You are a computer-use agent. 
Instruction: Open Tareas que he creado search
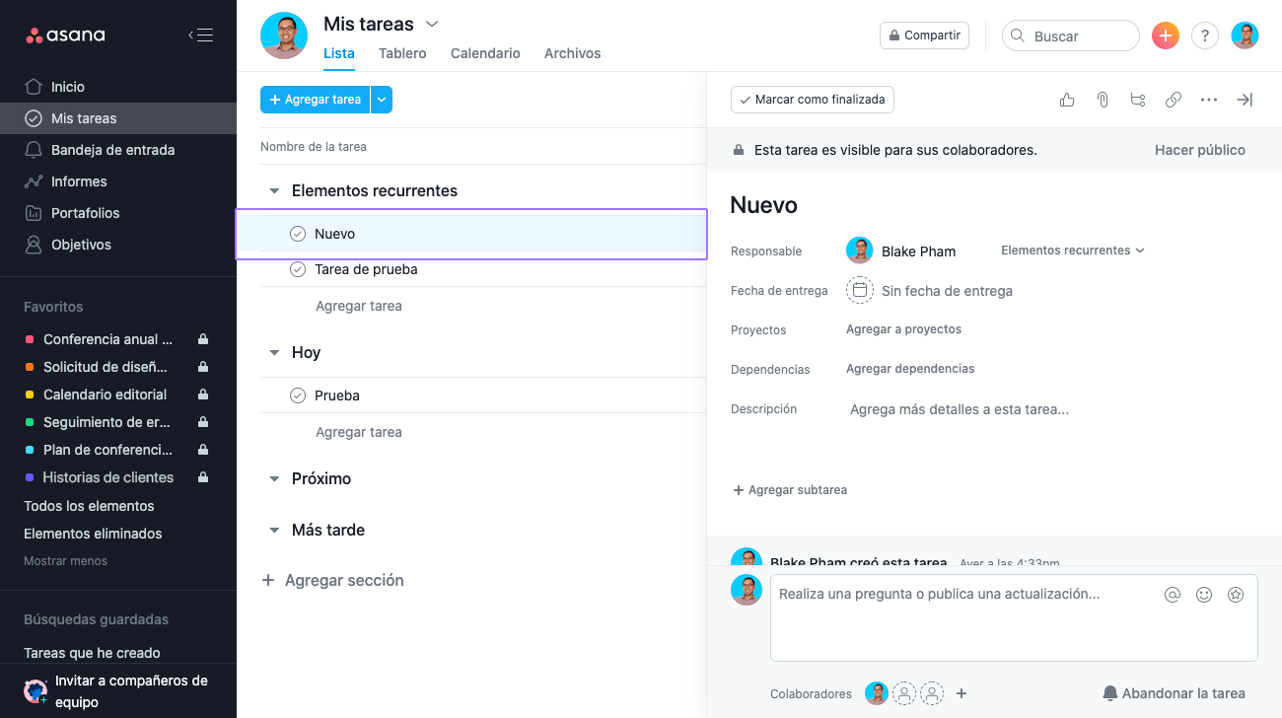click(92, 653)
